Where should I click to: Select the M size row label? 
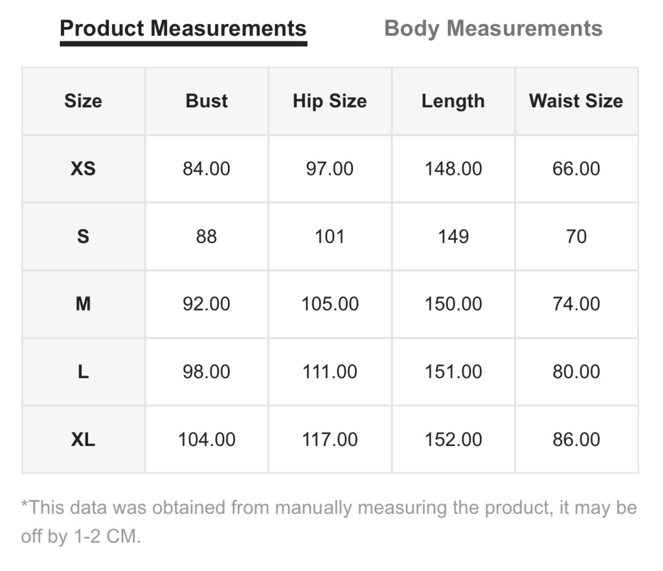point(84,304)
